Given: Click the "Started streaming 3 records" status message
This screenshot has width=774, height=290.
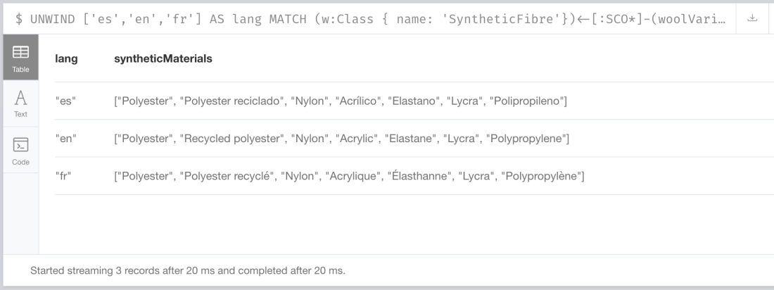Looking at the screenshot, I should point(188,270).
